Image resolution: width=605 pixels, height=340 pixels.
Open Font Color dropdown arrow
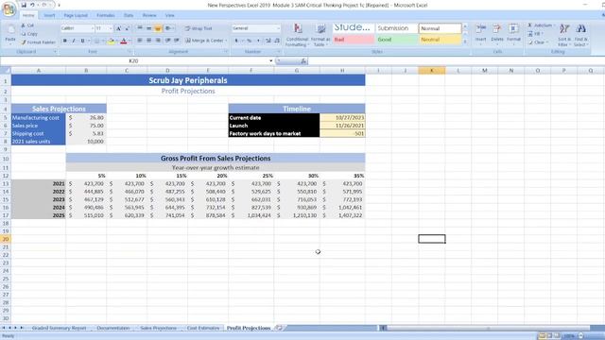[x=130, y=41]
